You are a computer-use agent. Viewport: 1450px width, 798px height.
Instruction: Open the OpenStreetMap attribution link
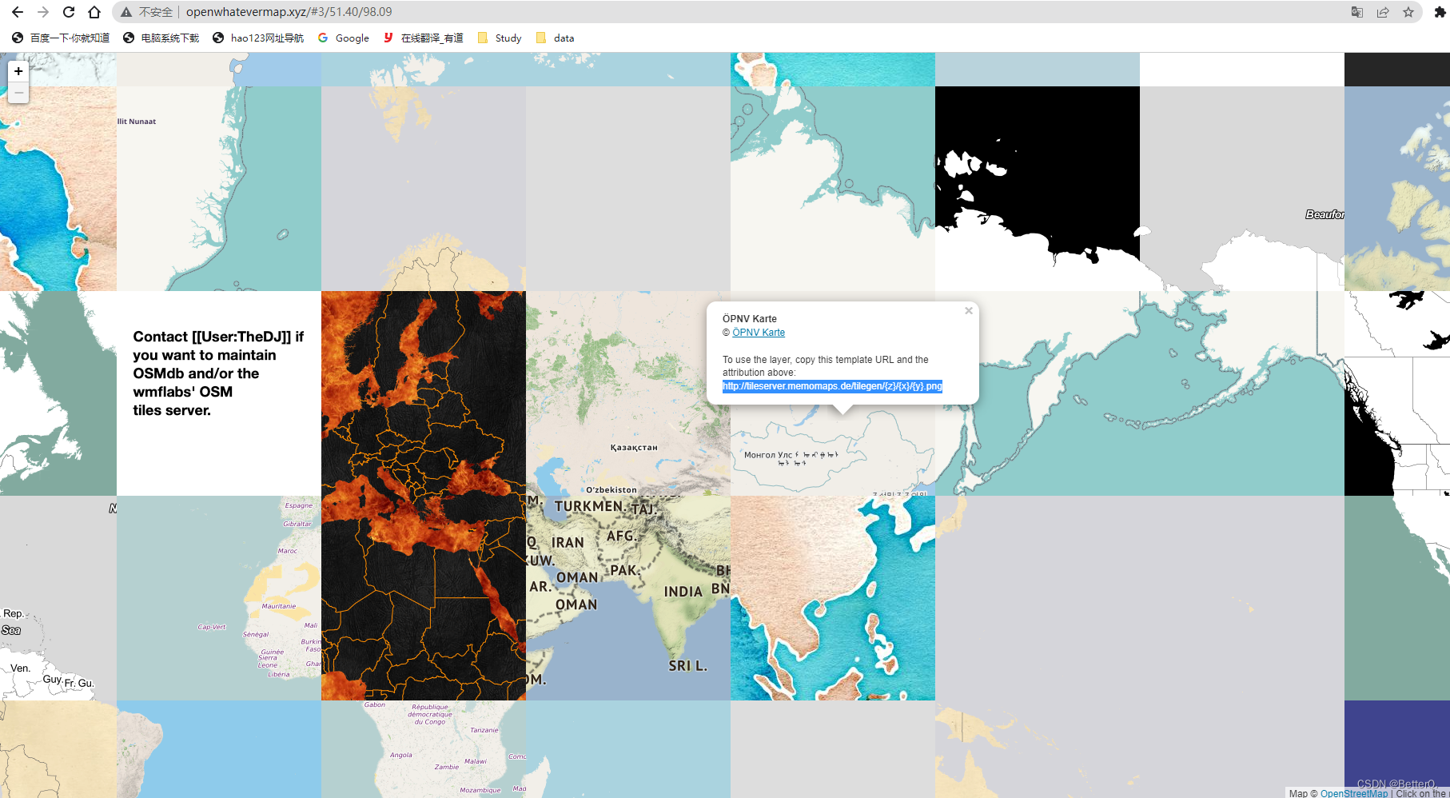pyautogui.click(x=1354, y=793)
